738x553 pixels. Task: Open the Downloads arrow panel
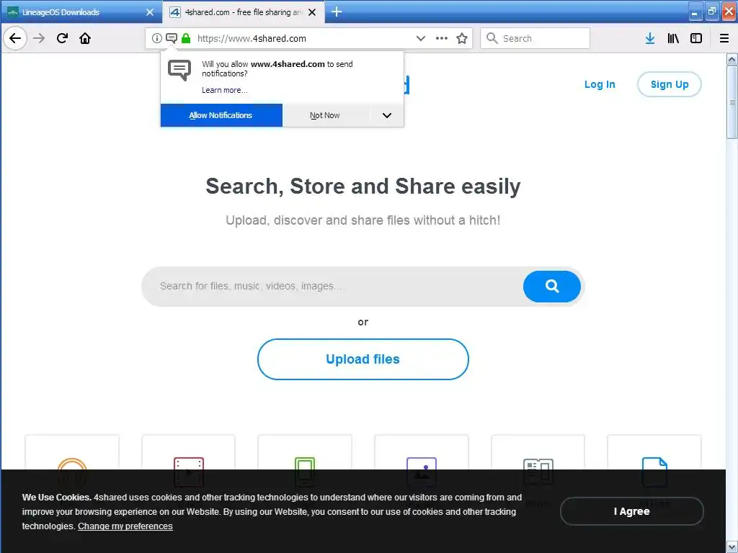point(650,39)
